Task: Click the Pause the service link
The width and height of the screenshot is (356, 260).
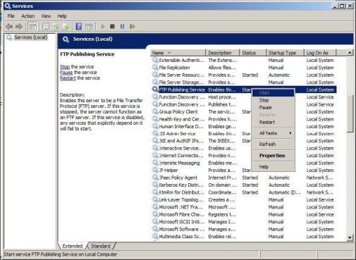Action: click(x=66, y=73)
